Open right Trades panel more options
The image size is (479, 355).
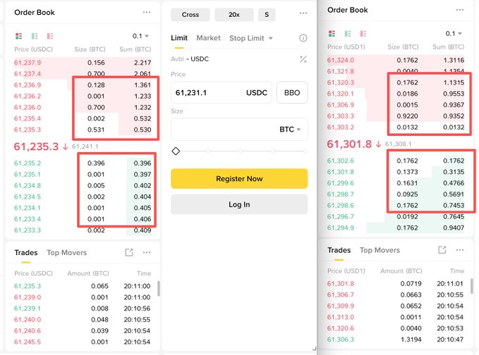(x=460, y=250)
